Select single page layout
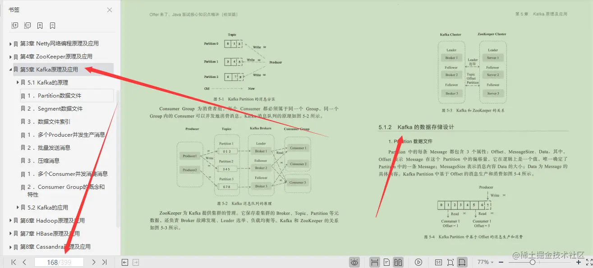The height and width of the screenshot is (268, 593). coord(386,262)
